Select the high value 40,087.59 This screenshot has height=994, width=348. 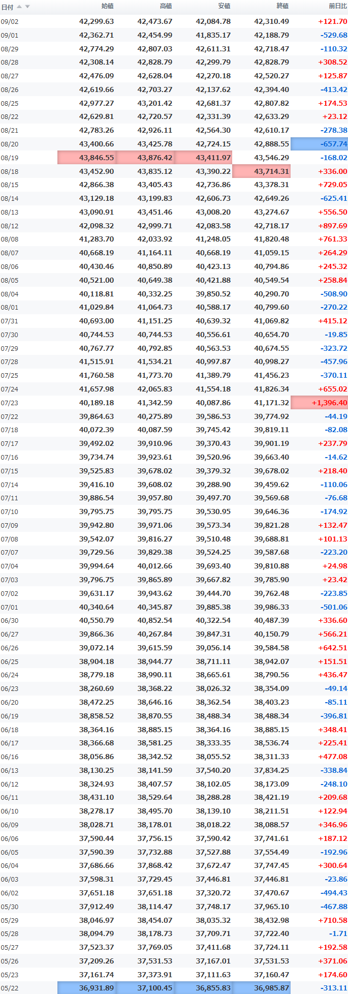[155, 430]
